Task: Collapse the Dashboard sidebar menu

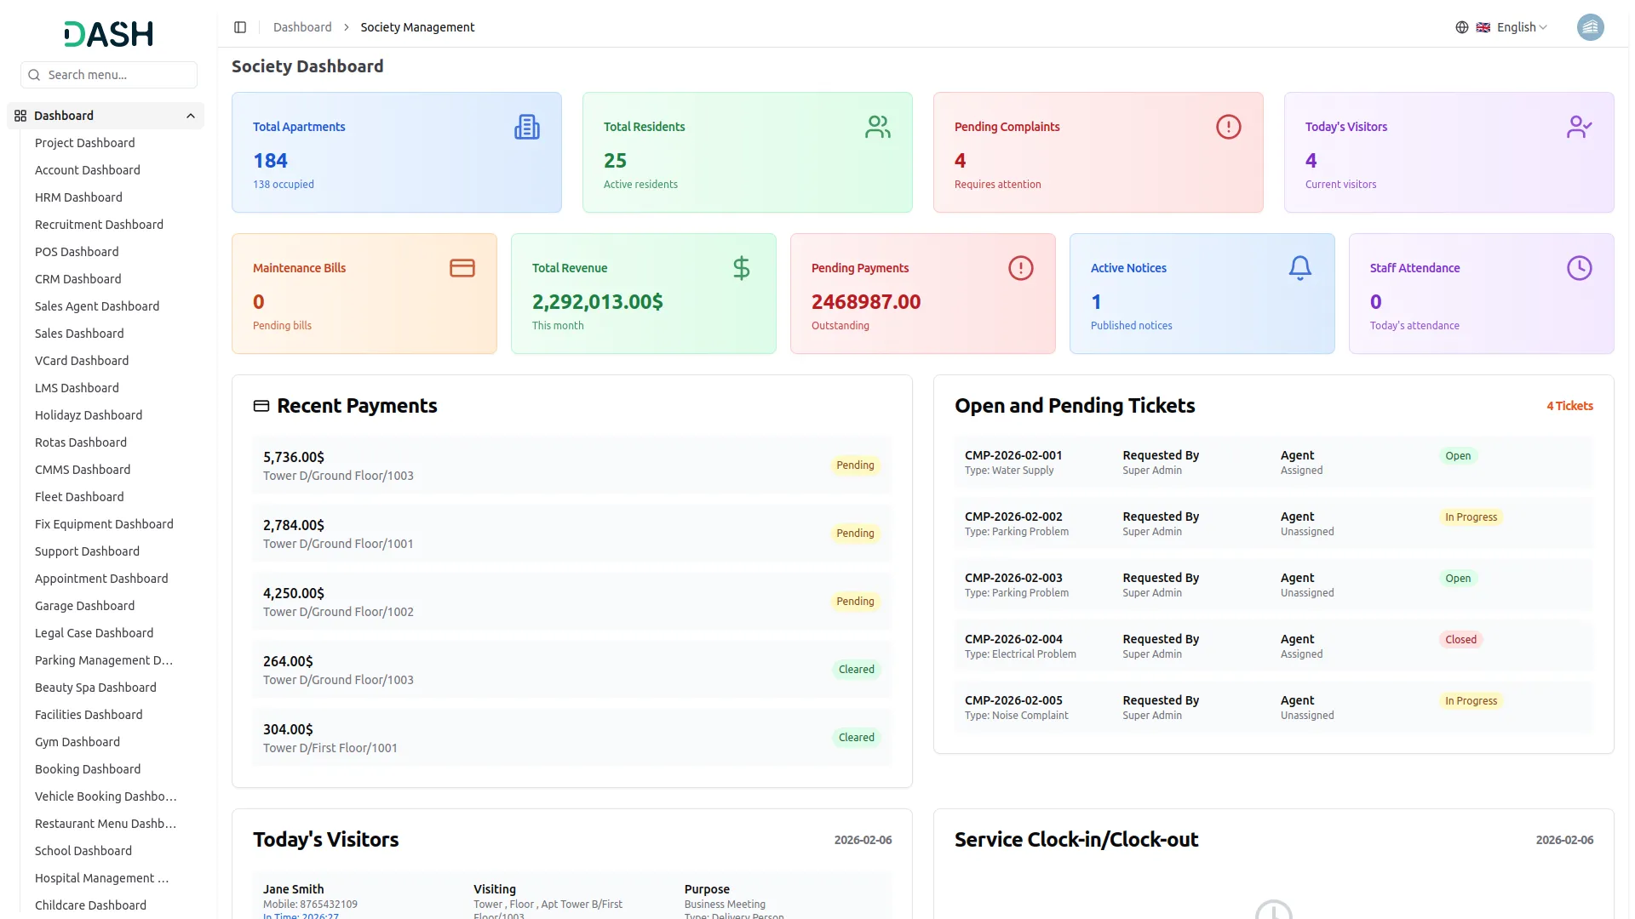Action: 191,116
